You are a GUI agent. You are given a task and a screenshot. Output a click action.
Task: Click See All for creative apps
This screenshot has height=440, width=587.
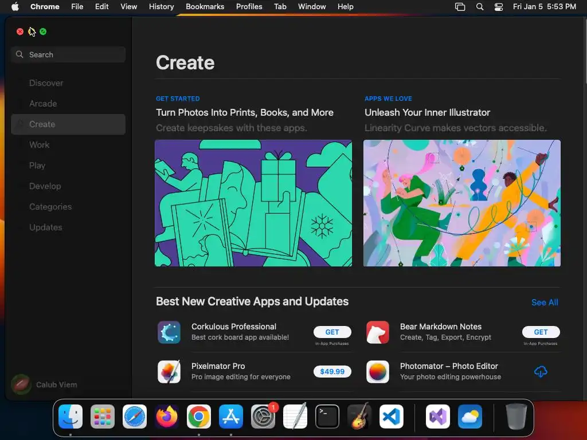[x=545, y=302]
